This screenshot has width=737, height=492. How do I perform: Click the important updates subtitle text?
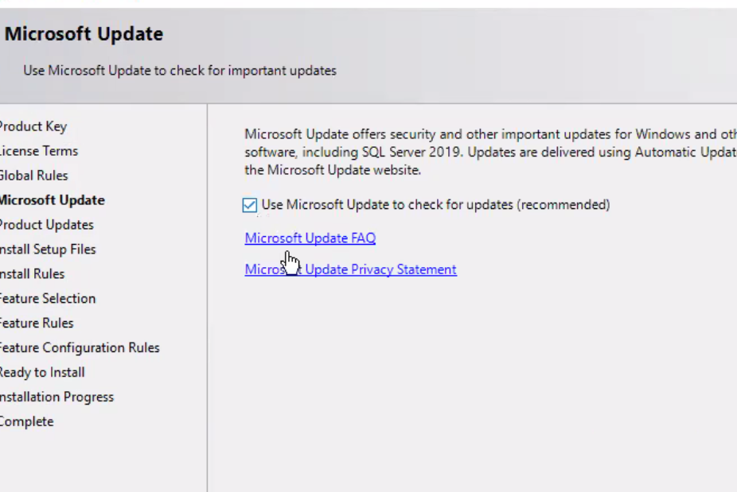[x=169, y=70]
